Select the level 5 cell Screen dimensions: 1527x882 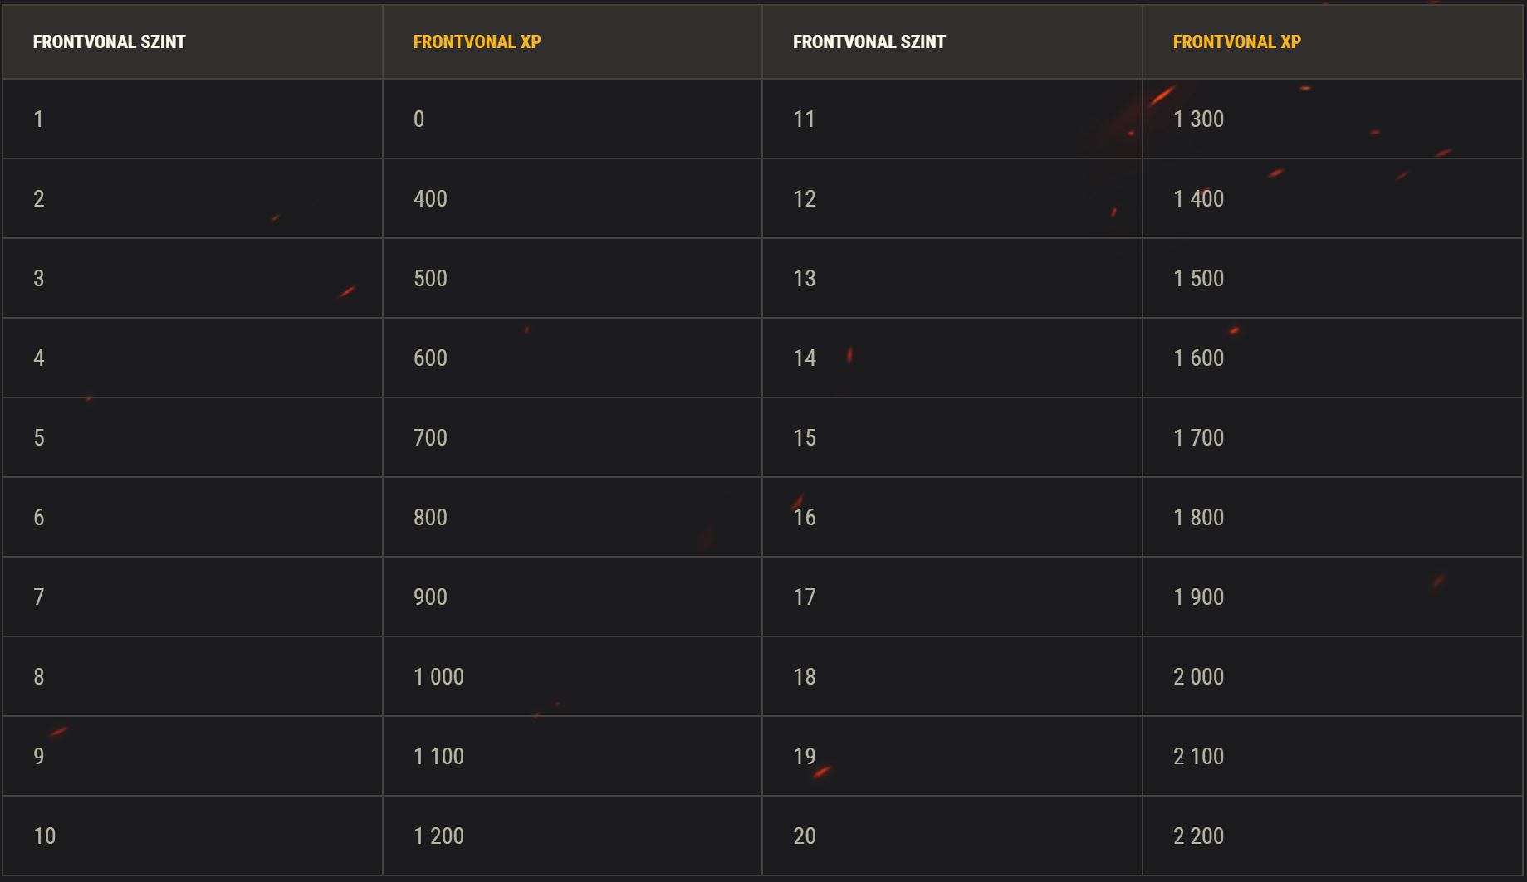[x=193, y=437]
